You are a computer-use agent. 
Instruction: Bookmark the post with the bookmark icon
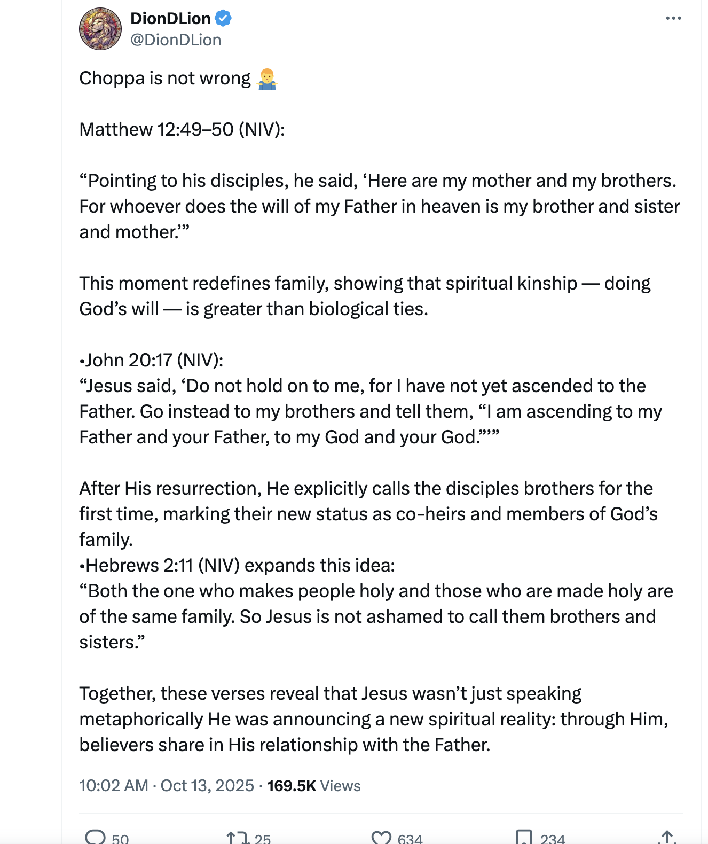coord(524,838)
